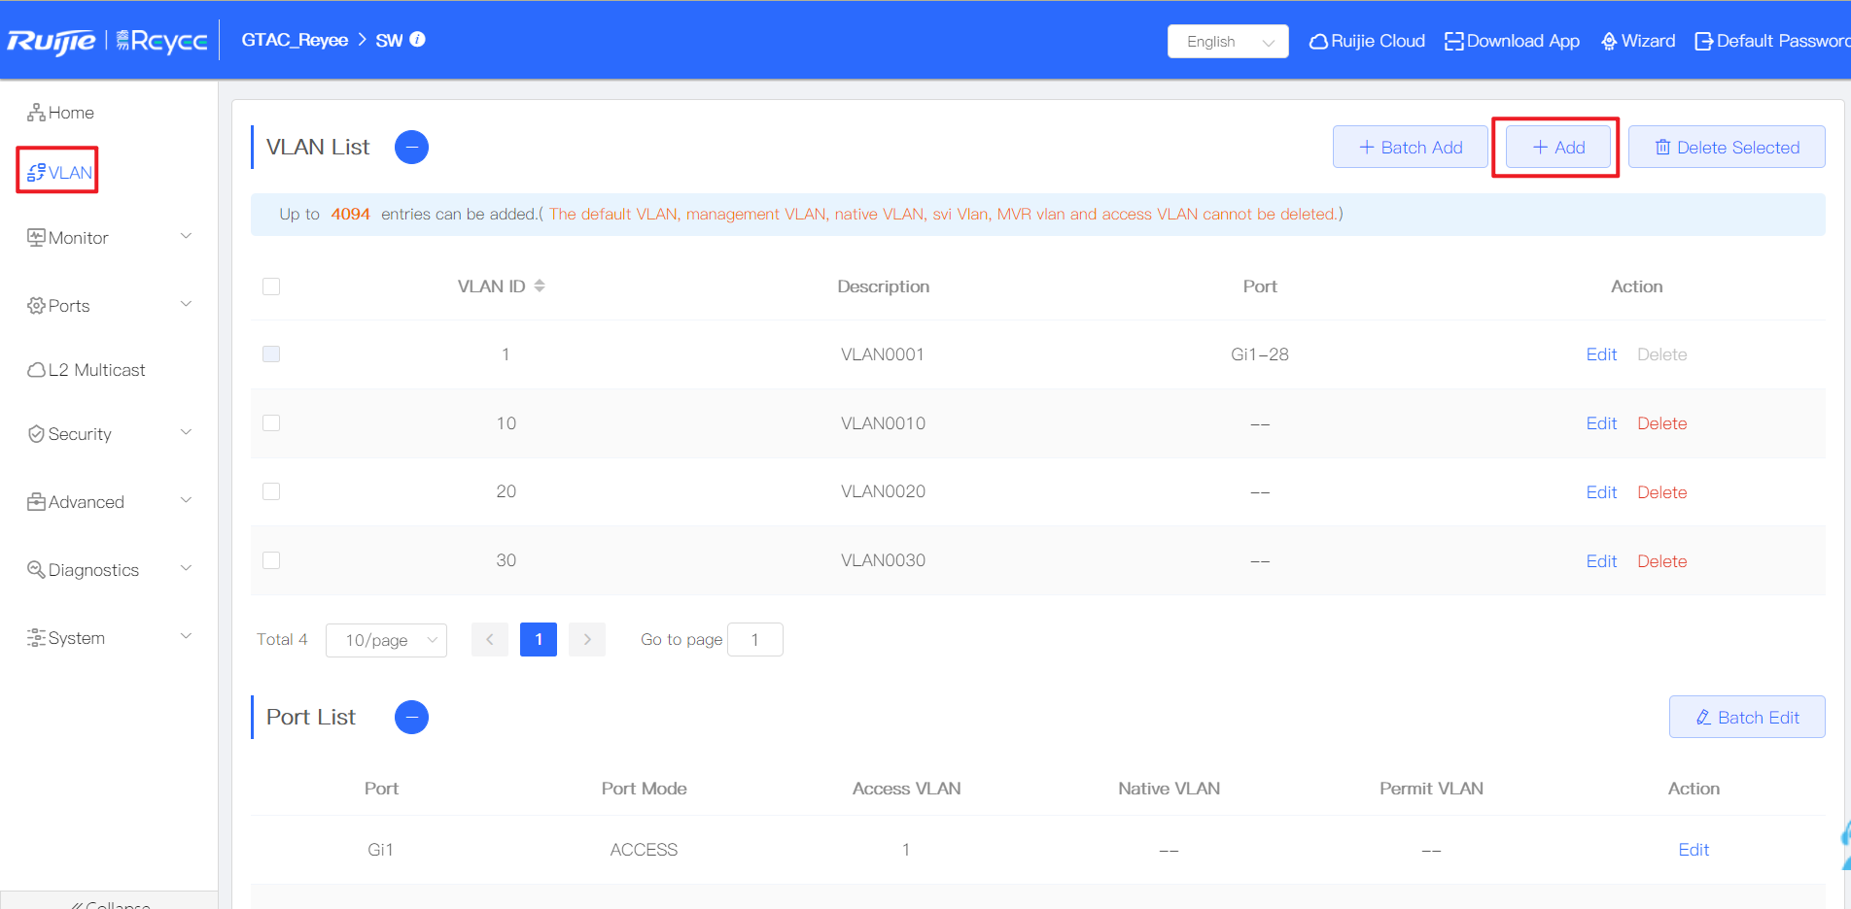The height and width of the screenshot is (909, 1851).
Task: Click the Go to page input field
Action: point(754,640)
